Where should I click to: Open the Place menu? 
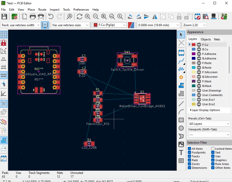(x=31, y=10)
